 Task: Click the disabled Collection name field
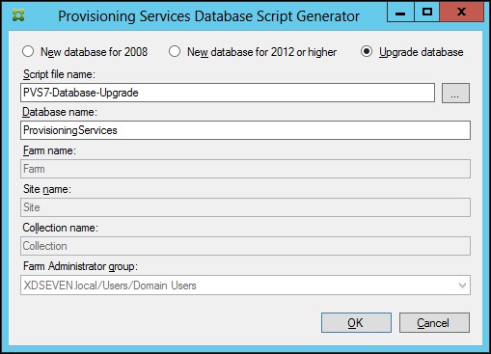tap(245, 246)
